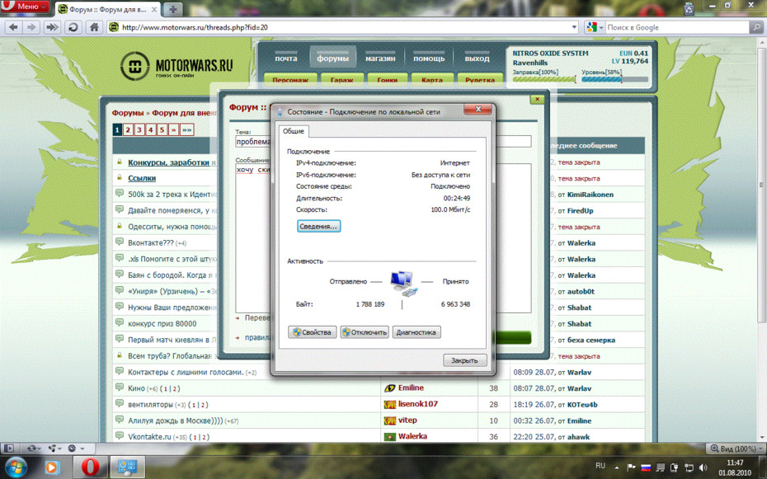Click the search magnifier icon in Opera
Screen dimensions: 767x479
pyautogui.click(x=756, y=27)
